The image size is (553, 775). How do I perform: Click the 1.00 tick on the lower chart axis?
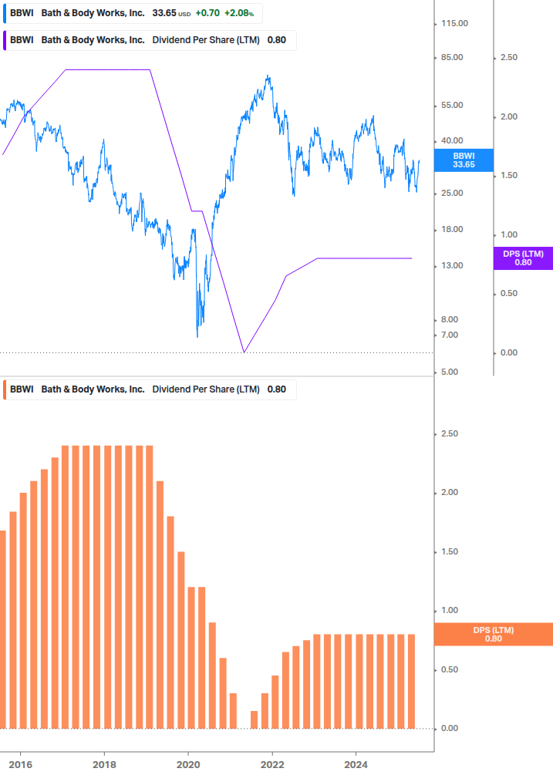[450, 611]
